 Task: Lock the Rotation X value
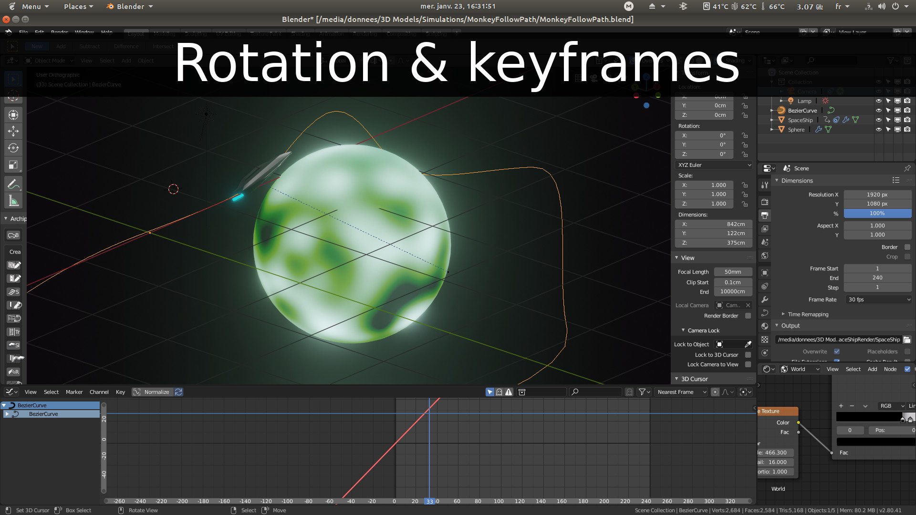(x=745, y=135)
